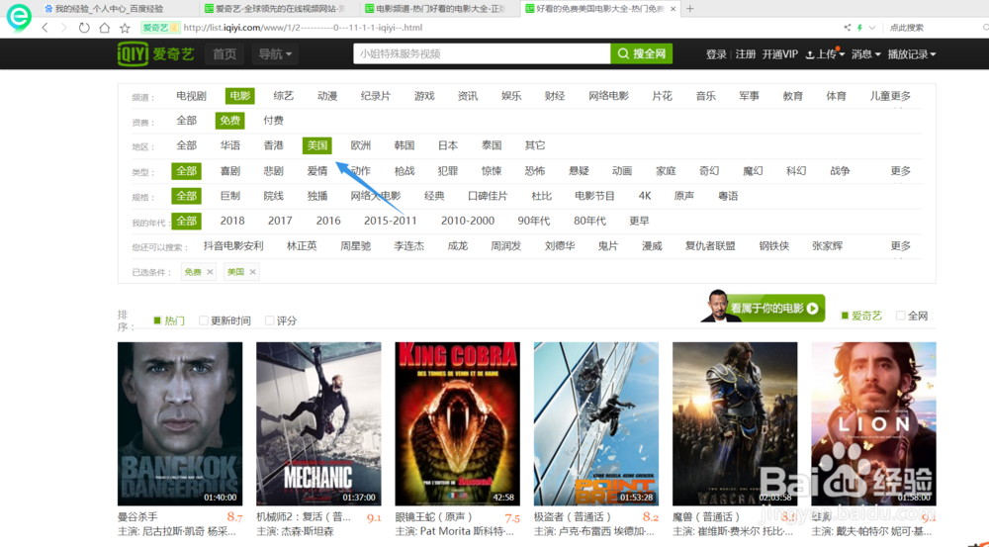Open 魔兽 Warcraft movie poster
Screen dimensions: 989x547
[x=735, y=424]
